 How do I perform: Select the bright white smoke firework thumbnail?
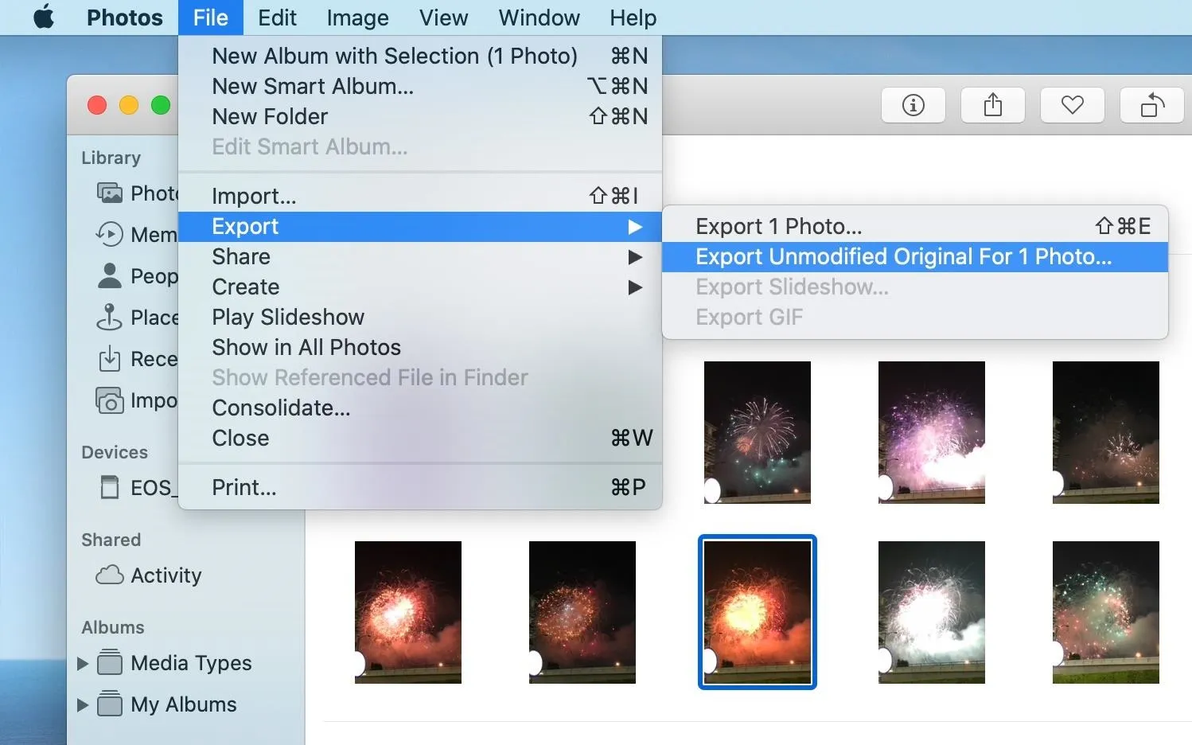click(x=932, y=612)
